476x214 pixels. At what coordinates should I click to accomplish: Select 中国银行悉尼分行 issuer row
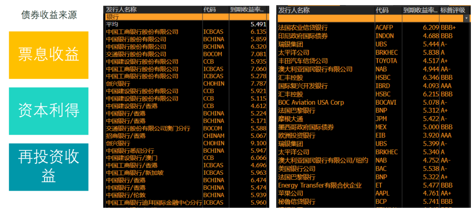click(186, 151)
